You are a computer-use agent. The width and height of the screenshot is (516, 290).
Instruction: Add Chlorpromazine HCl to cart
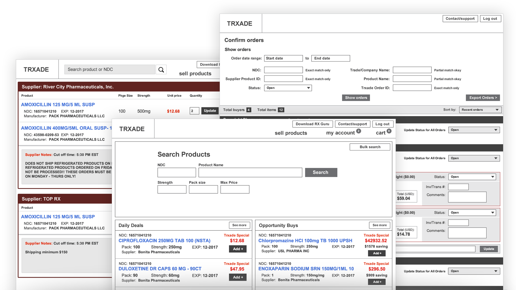click(377, 253)
